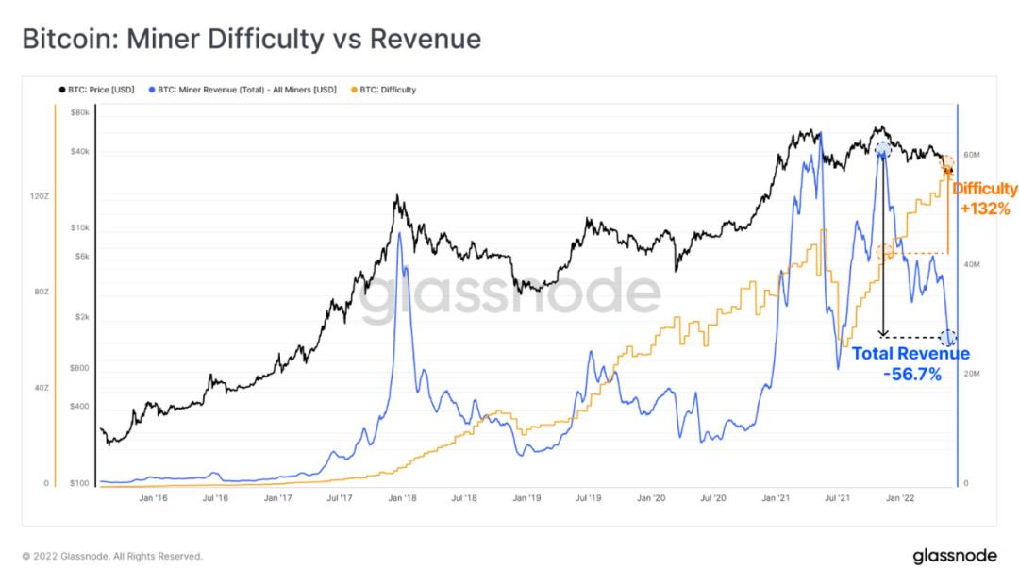Toggle the BTC: Difficulty legend entry

coord(383,90)
